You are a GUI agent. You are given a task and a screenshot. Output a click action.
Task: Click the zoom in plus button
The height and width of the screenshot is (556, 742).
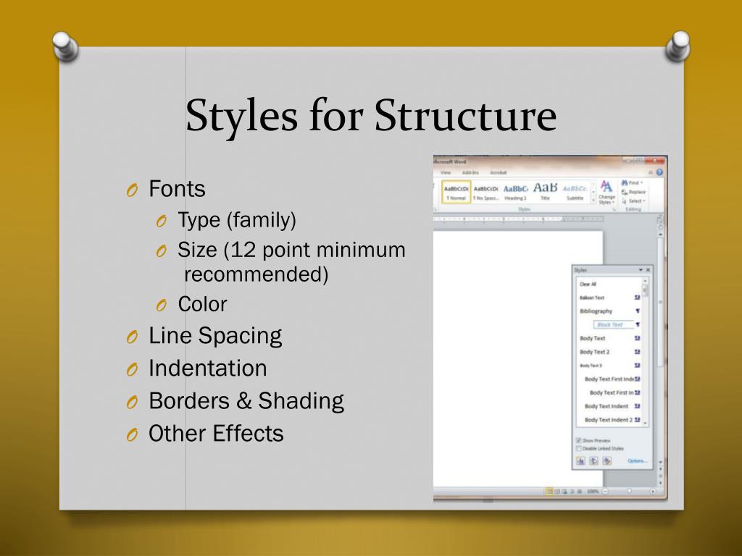click(653, 492)
